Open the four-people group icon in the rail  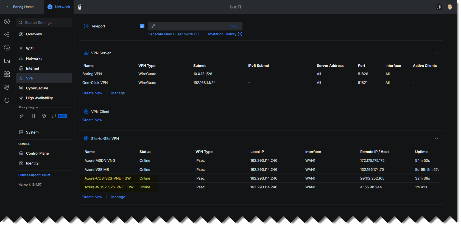click(7, 74)
